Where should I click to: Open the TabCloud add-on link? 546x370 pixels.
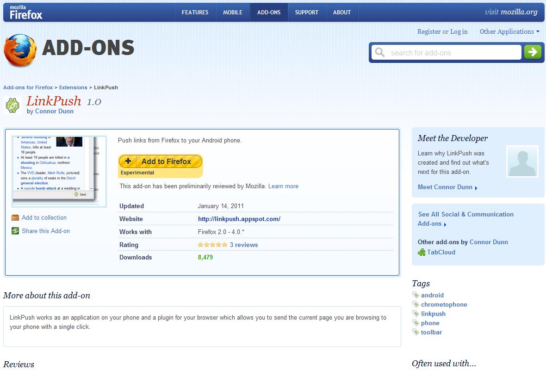(x=441, y=253)
